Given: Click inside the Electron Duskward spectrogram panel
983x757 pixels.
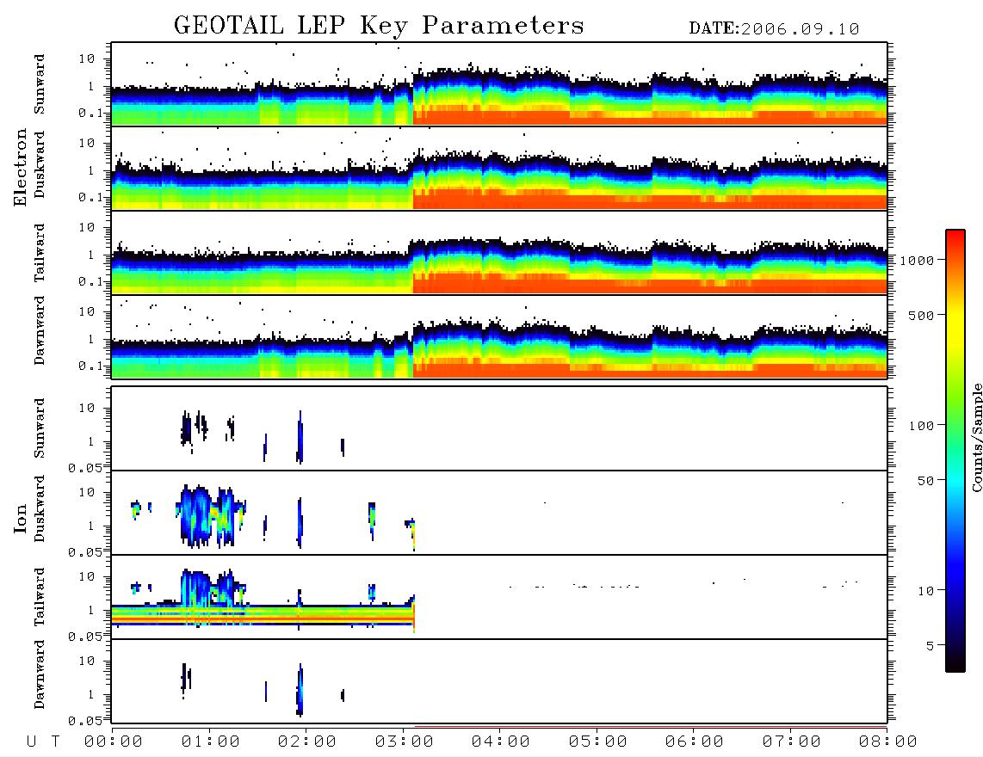Looking at the screenshot, I should (499, 169).
